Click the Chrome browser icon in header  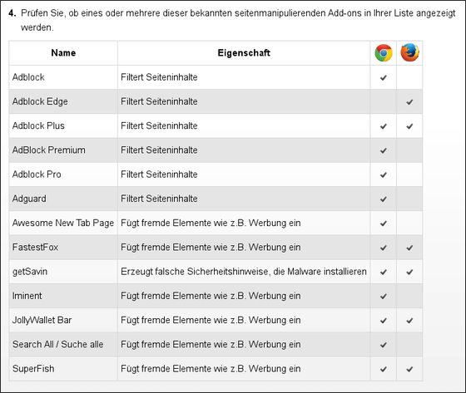(384, 53)
